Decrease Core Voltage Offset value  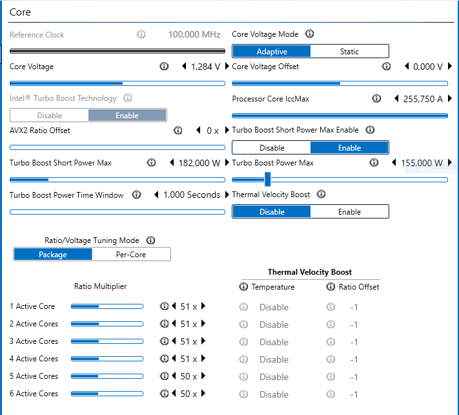[x=407, y=66]
